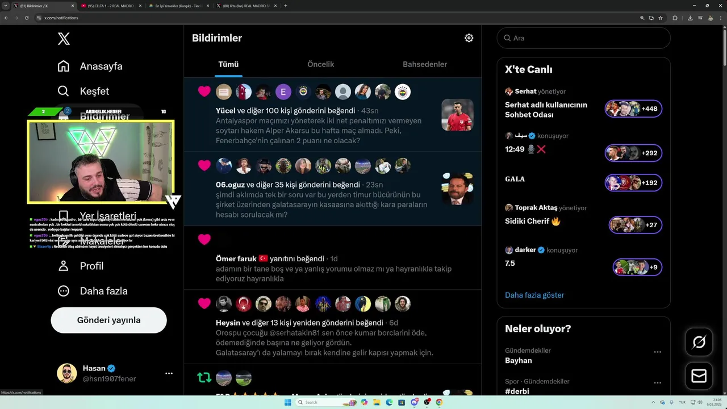The image size is (727, 409).
Task: Reload the page with browser refresh icon
Action: (26, 18)
